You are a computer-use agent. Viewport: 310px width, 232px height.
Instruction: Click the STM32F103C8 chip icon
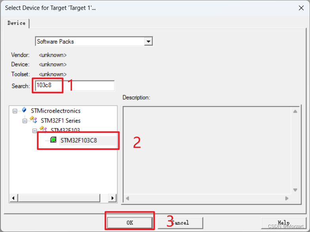click(x=53, y=140)
